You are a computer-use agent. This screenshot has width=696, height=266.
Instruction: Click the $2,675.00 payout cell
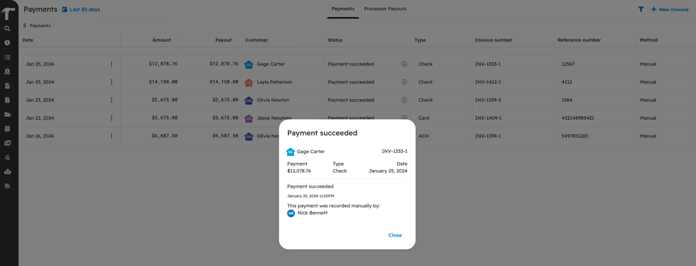[225, 100]
